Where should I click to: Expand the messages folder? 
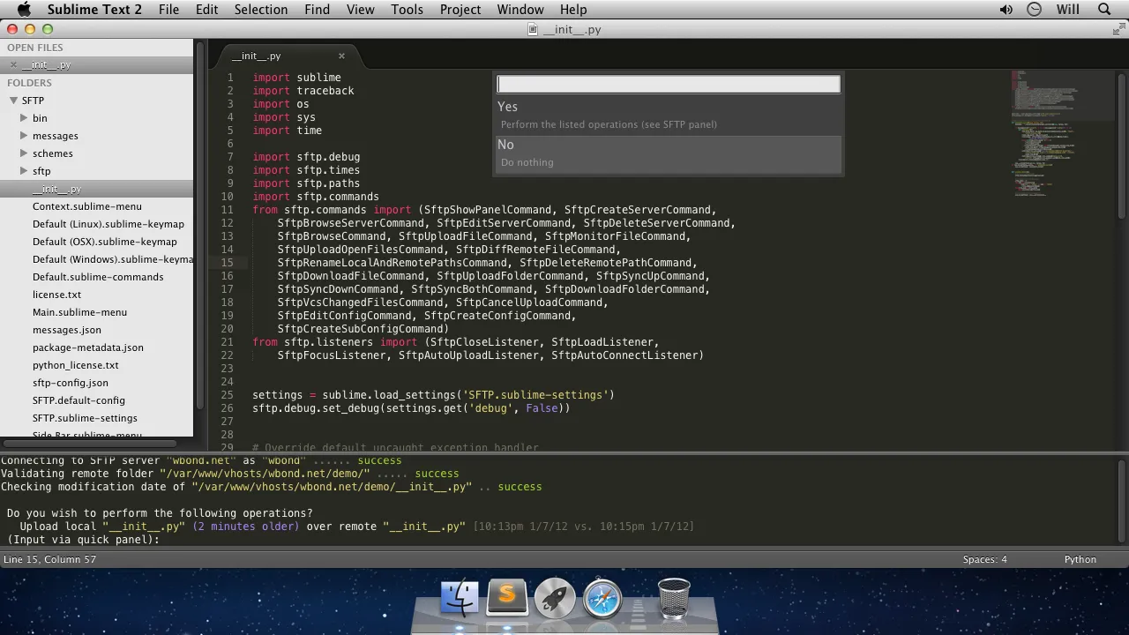24,136
